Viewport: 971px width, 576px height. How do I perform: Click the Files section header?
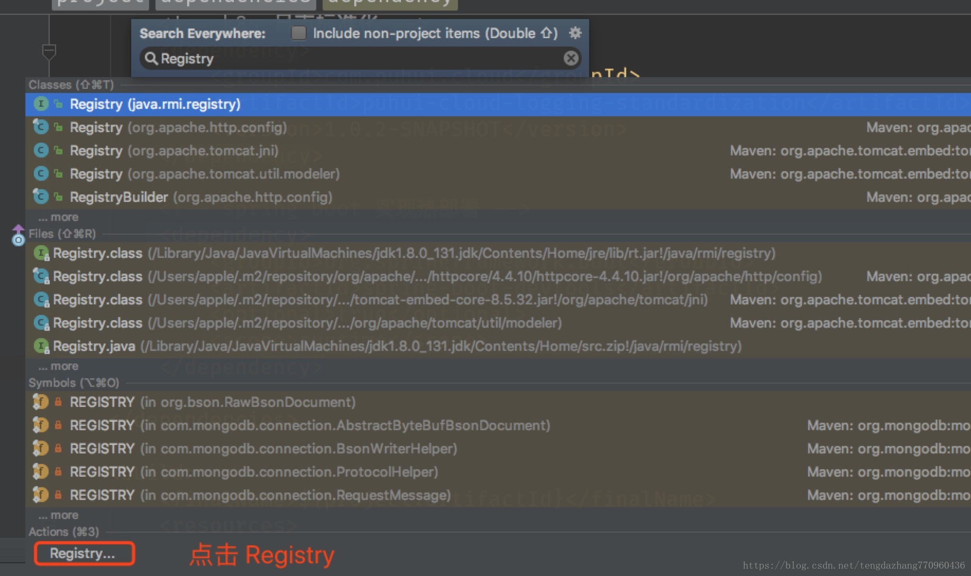click(x=62, y=234)
